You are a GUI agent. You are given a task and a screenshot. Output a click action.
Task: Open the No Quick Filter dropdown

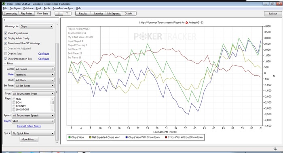point(33,133)
